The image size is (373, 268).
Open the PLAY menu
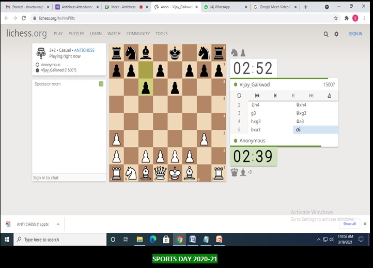point(58,34)
